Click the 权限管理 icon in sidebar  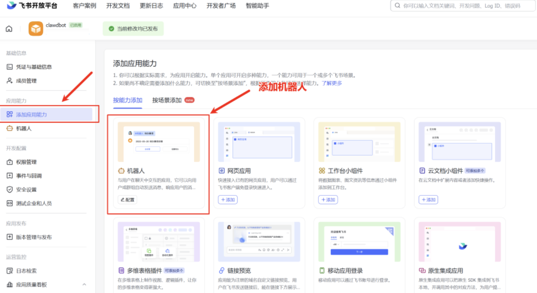pos(9,162)
